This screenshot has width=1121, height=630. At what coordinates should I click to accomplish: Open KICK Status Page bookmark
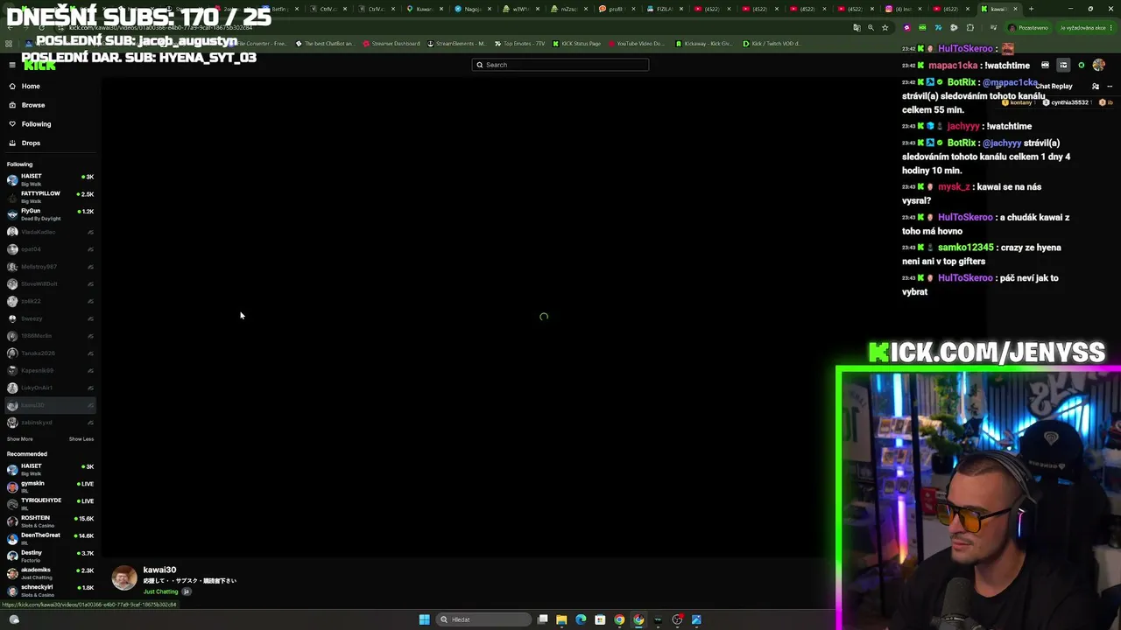coord(577,44)
